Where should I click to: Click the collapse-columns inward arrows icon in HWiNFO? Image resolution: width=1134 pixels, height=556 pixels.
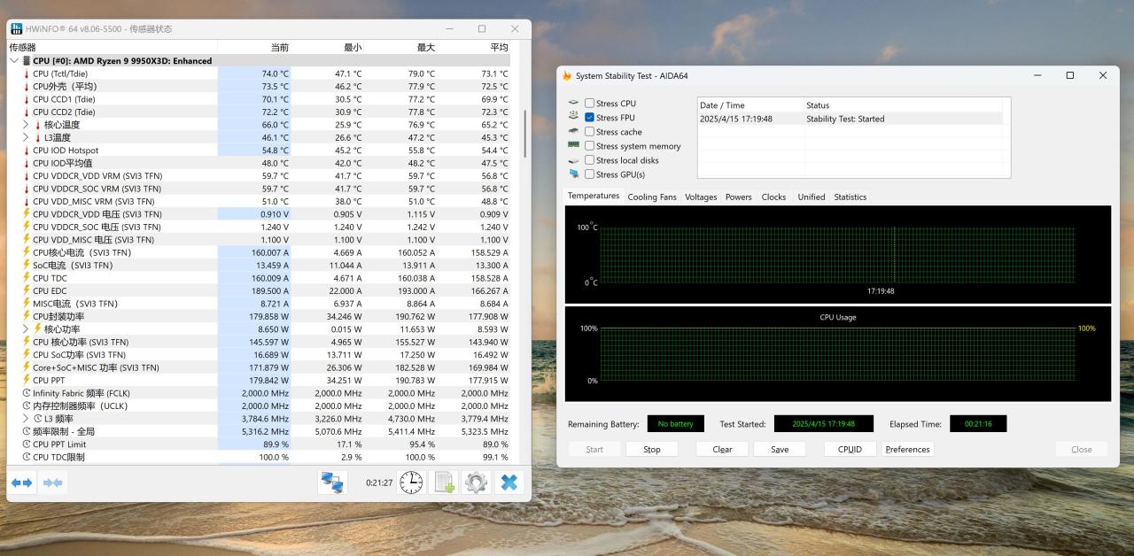point(53,483)
